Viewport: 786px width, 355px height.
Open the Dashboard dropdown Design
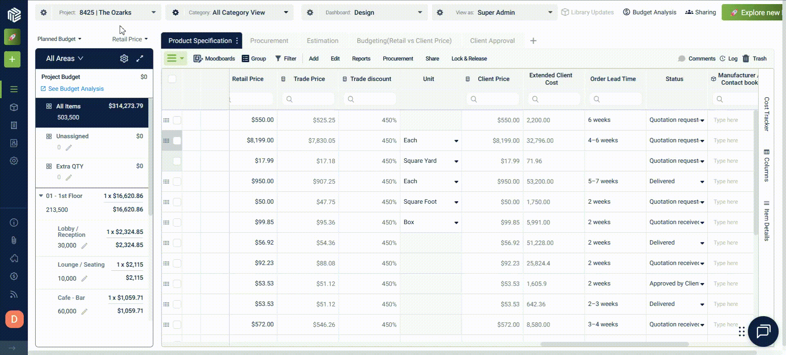click(374, 13)
